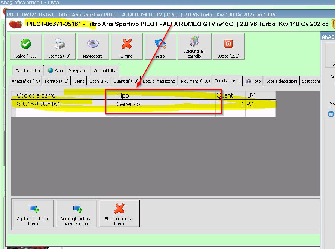Click the Uscita (ESC) exit button

[228, 47]
